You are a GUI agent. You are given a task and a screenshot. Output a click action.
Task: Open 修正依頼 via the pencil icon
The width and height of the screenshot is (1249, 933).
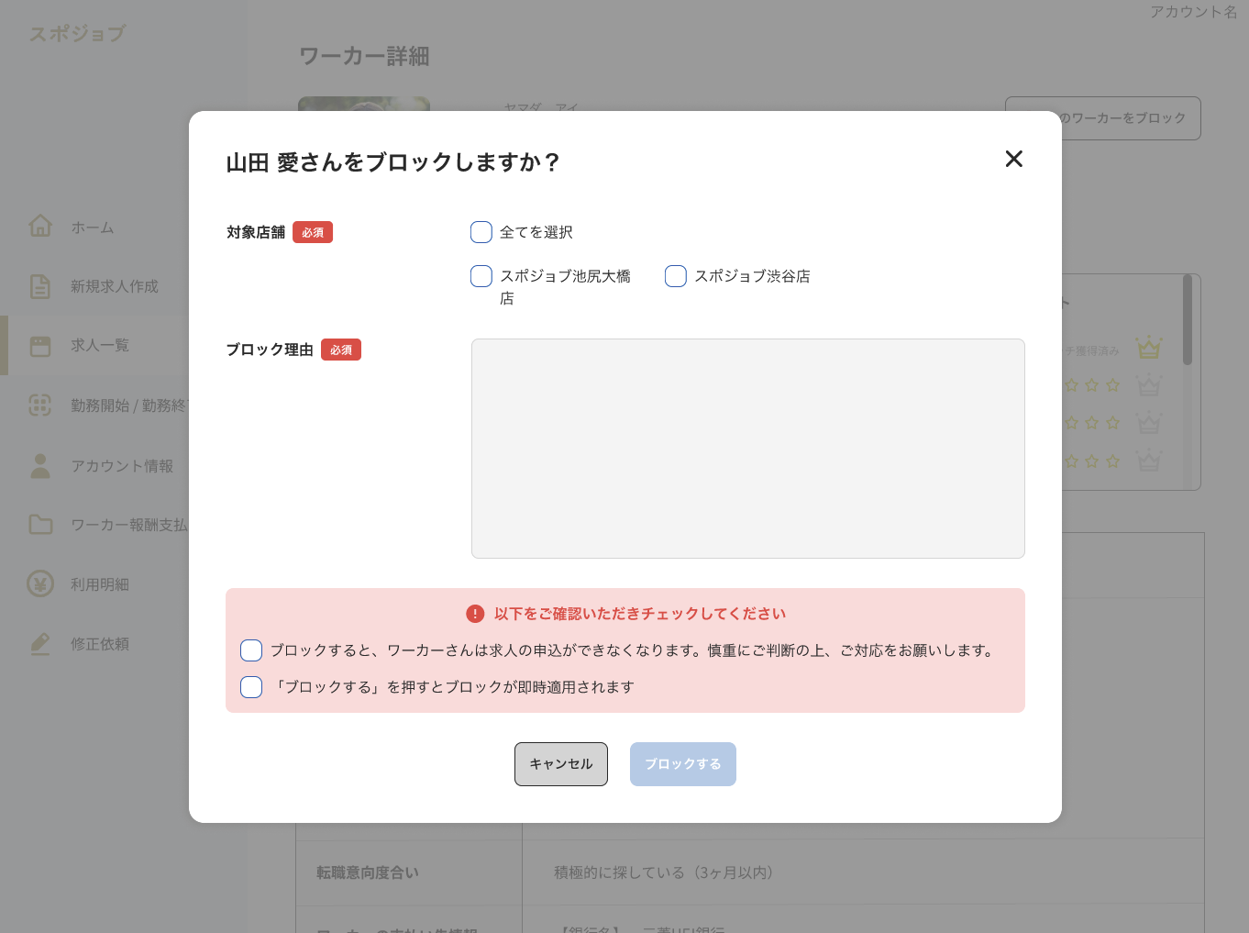coord(40,643)
